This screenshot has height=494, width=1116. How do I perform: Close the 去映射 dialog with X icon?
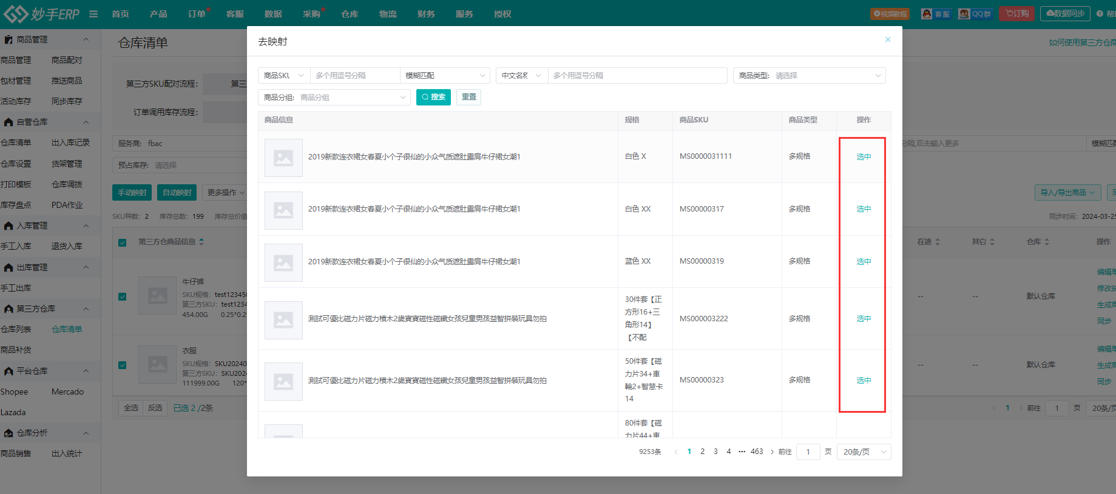pyautogui.click(x=887, y=40)
